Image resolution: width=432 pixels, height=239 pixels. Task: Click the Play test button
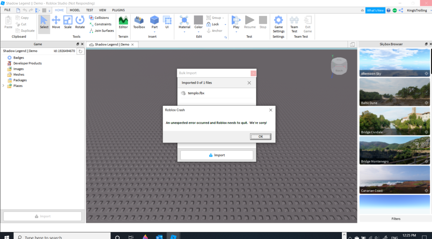(236, 22)
